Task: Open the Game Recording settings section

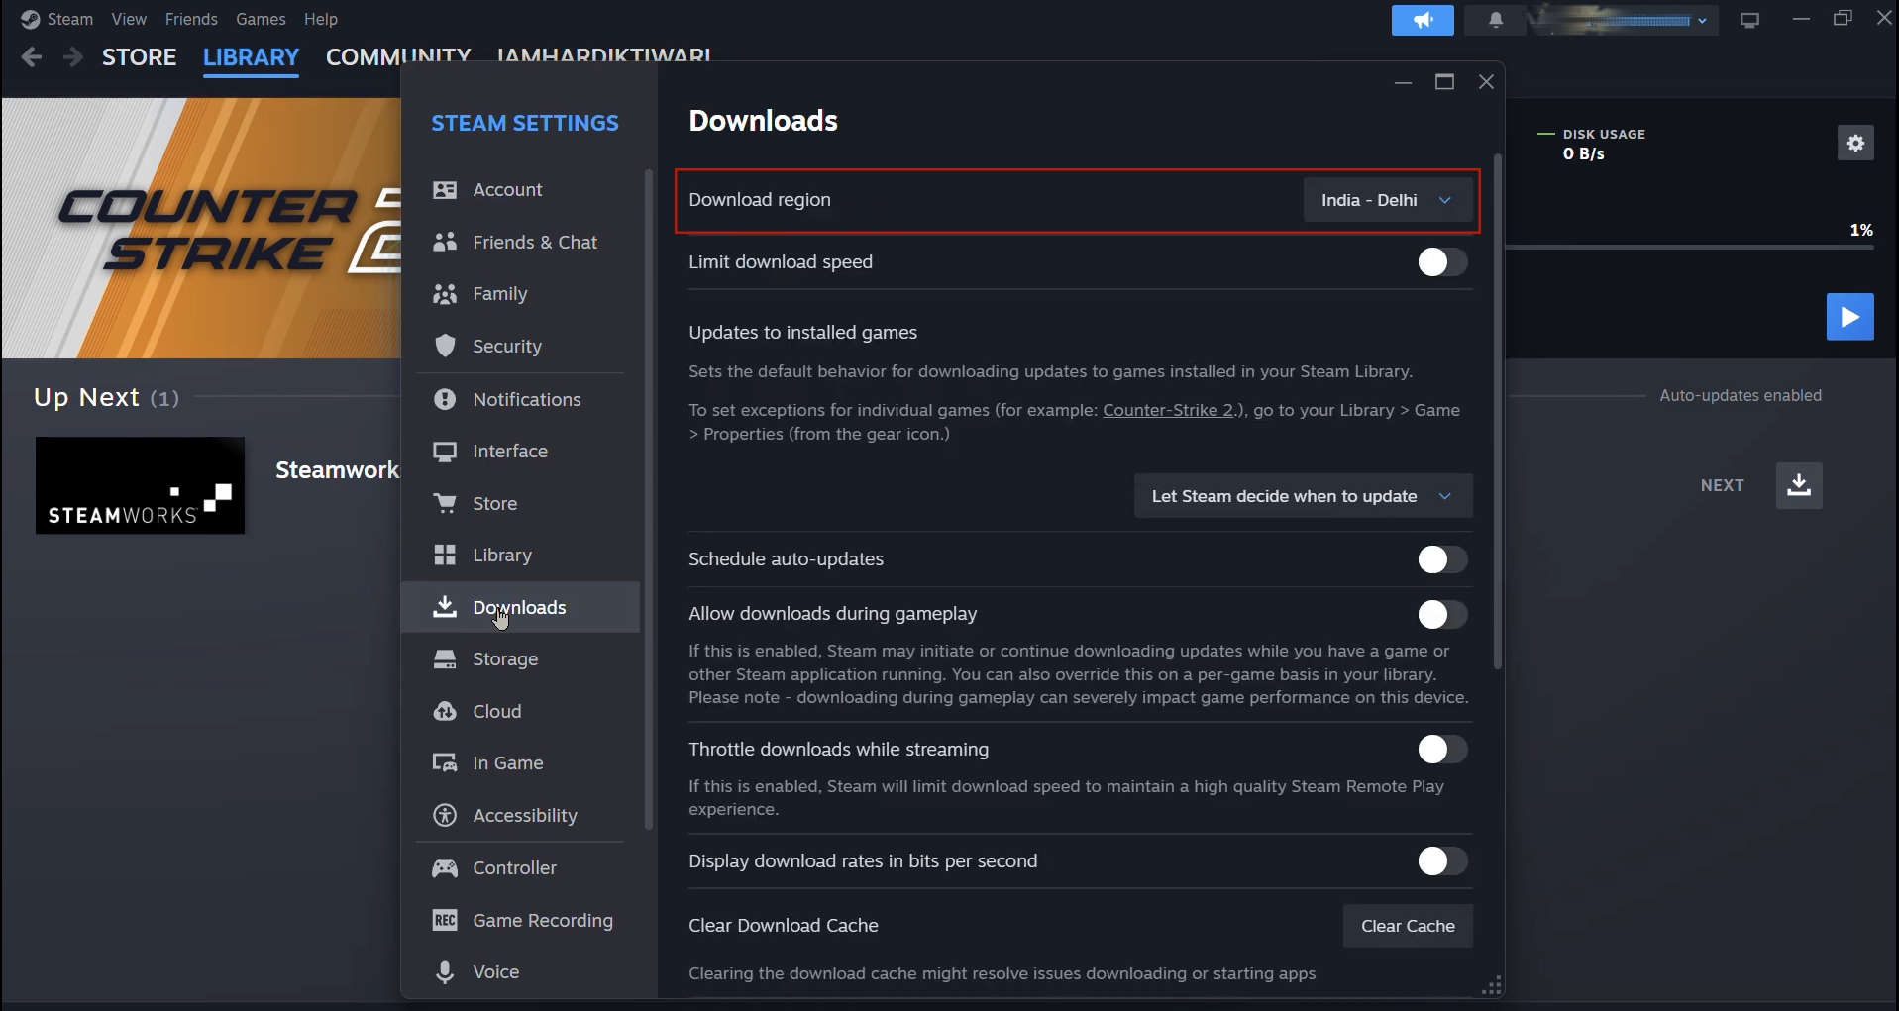Action: pos(543,920)
